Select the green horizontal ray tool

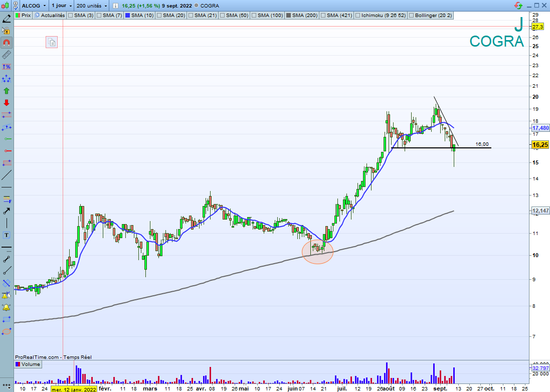click(7, 139)
